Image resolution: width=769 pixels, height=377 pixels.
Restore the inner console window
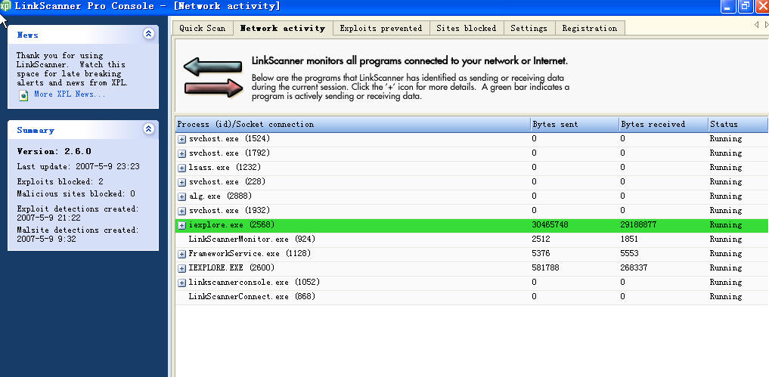point(745,6)
